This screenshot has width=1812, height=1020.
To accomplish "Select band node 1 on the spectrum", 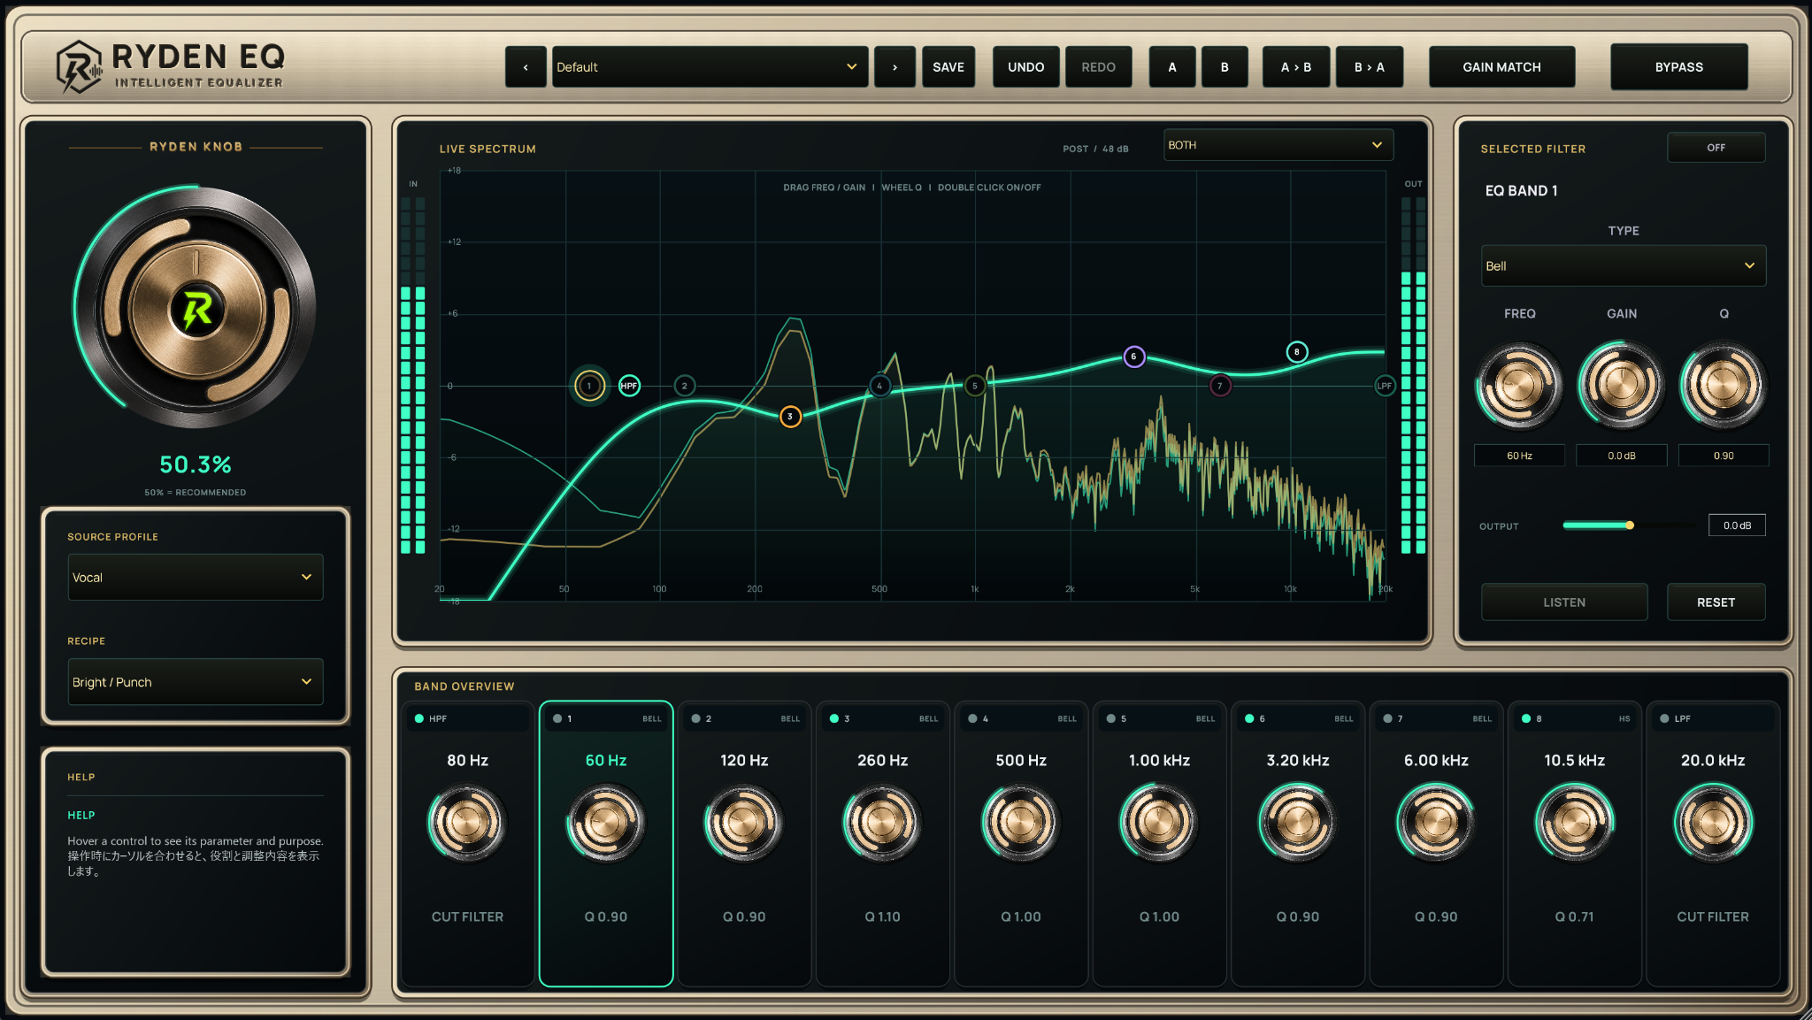I will tap(589, 386).
